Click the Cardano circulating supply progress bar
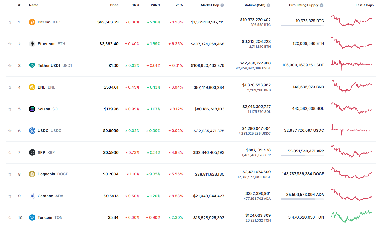The image size is (387, 228). click(x=302, y=199)
